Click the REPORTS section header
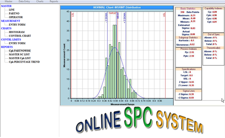The image size is (225, 138). 7,47
